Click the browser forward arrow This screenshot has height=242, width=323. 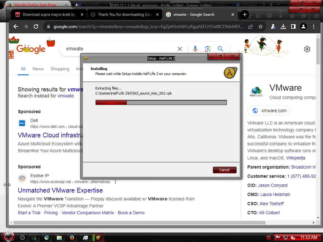26,26
